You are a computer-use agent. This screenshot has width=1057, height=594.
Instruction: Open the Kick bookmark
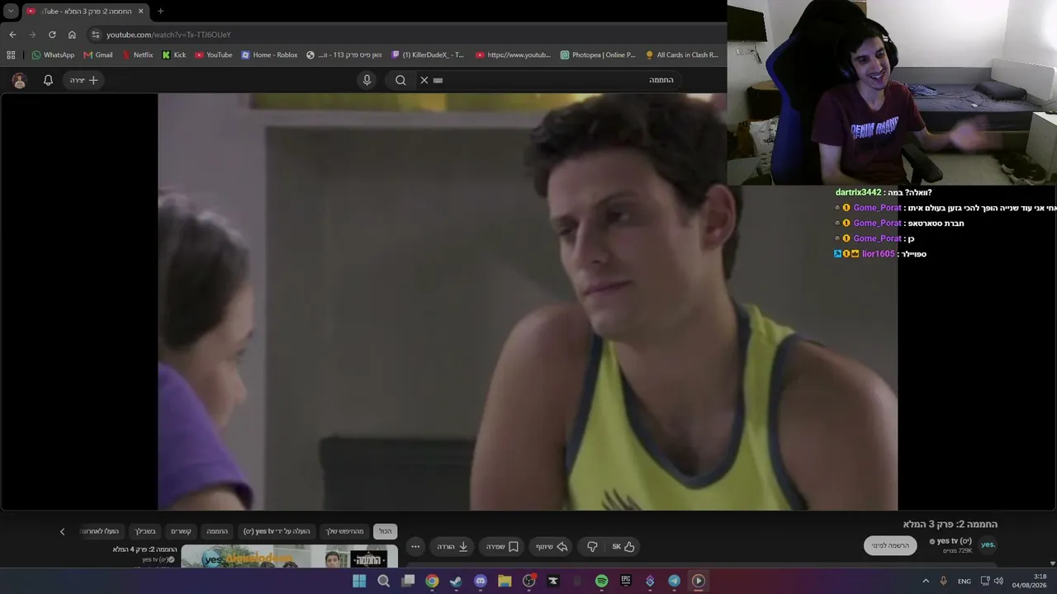[x=174, y=55]
